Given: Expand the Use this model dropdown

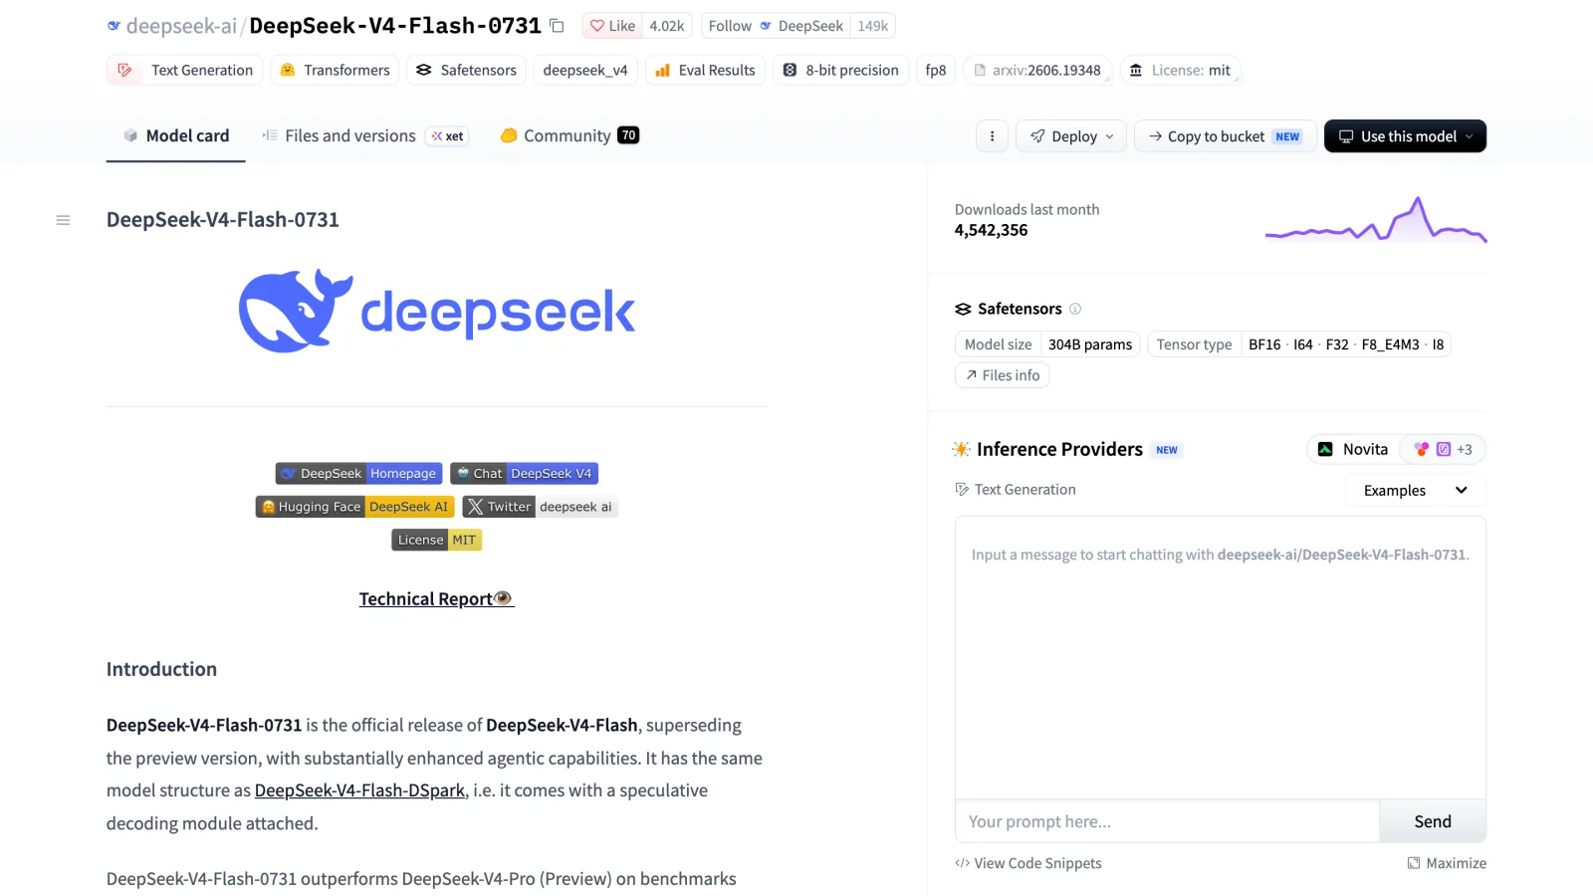Looking at the screenshot, I should click(1405, 136).
